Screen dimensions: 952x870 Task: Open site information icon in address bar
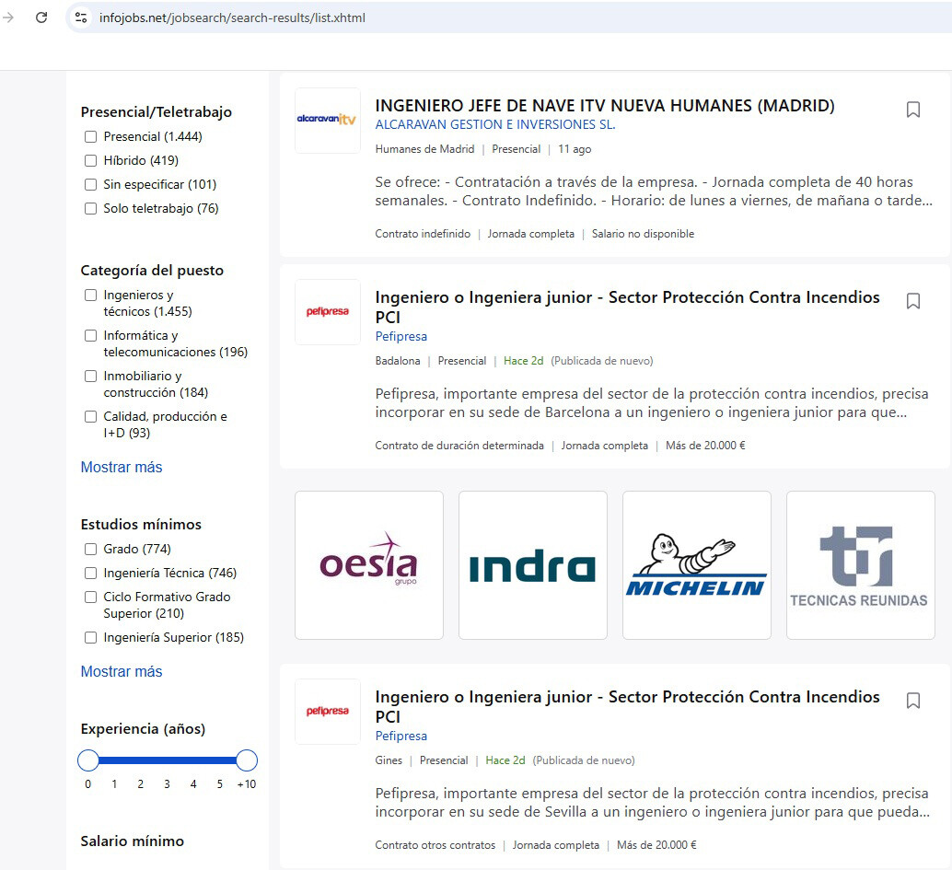point(81,17)
